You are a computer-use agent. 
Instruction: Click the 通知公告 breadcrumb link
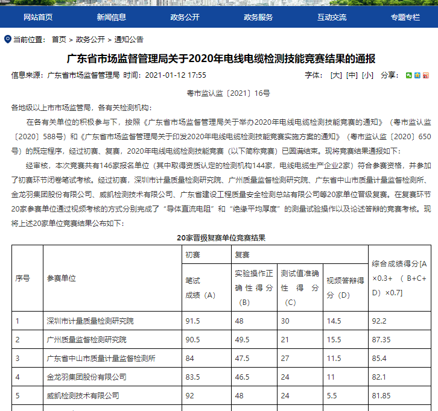point(129,40)
